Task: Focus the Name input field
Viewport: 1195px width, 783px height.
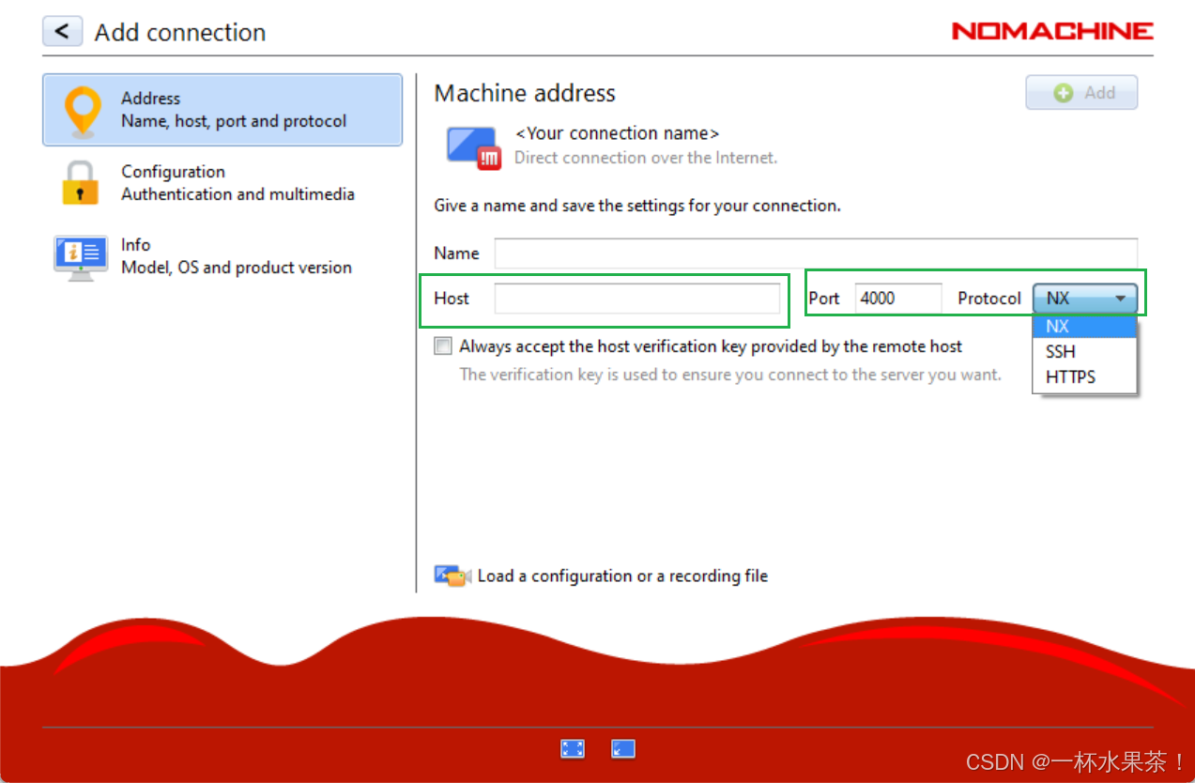Action: [816, 253]
